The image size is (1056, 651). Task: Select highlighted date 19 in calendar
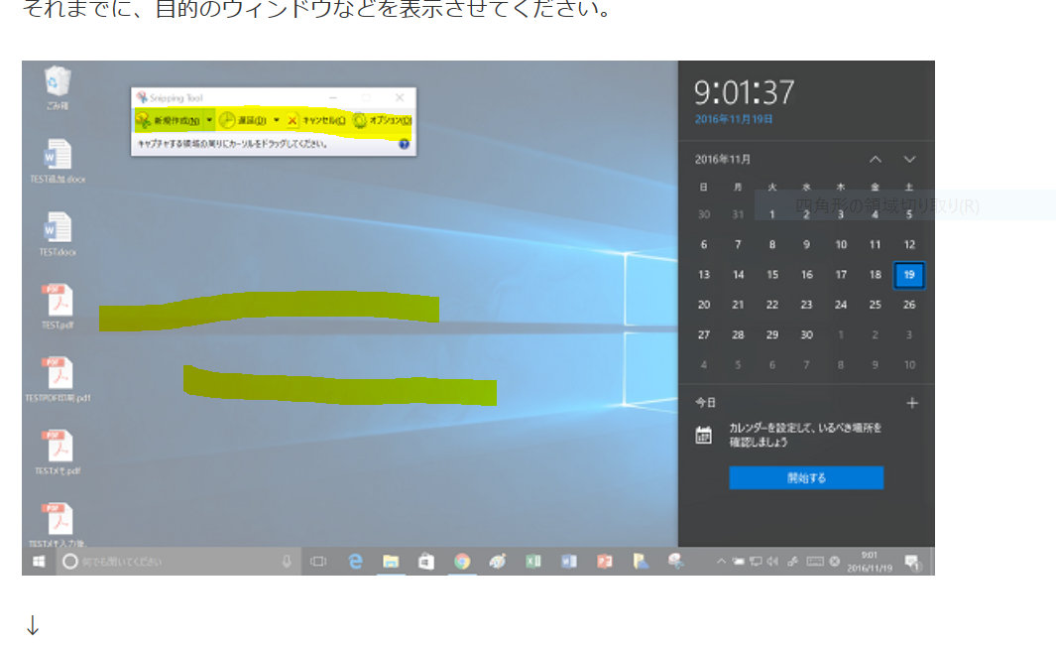point(909,275)
